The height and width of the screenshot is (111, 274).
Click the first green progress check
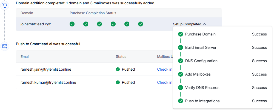coord(72,24)
